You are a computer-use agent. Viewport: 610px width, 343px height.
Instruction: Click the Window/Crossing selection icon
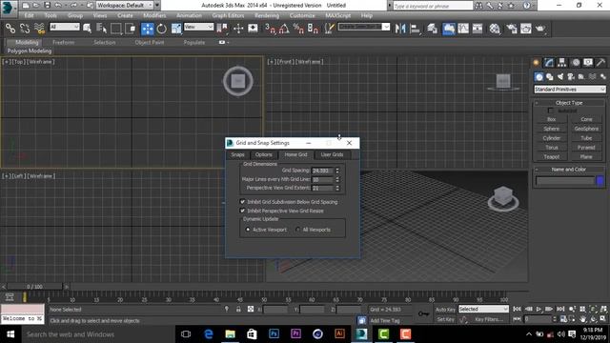131,29
